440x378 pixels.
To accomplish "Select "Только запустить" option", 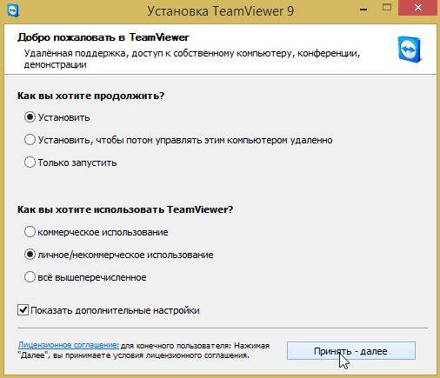I will pyautogui.click(x=30, y=162).
